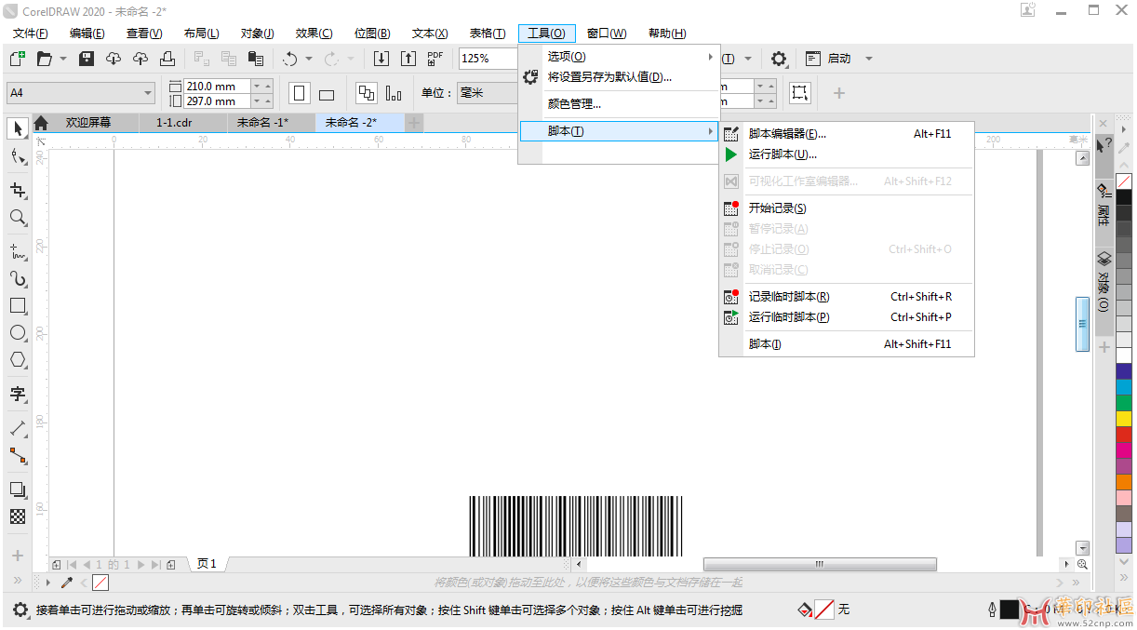Select the Text tool (字)
Viewport: 1137px width, 630px height.
coord(17,394)
